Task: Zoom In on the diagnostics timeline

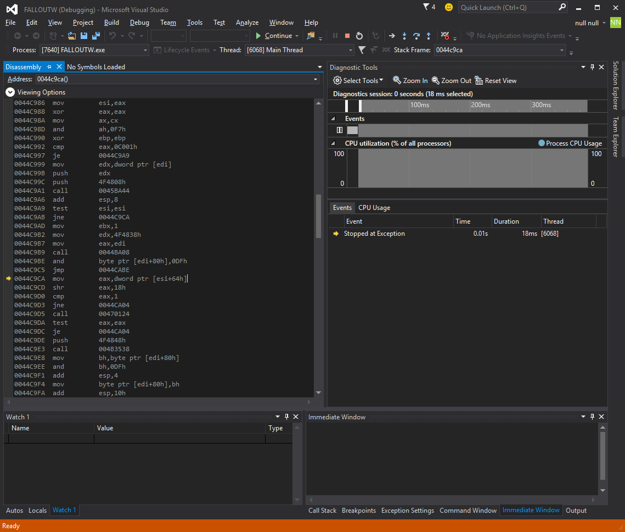Action: (410, 81)
